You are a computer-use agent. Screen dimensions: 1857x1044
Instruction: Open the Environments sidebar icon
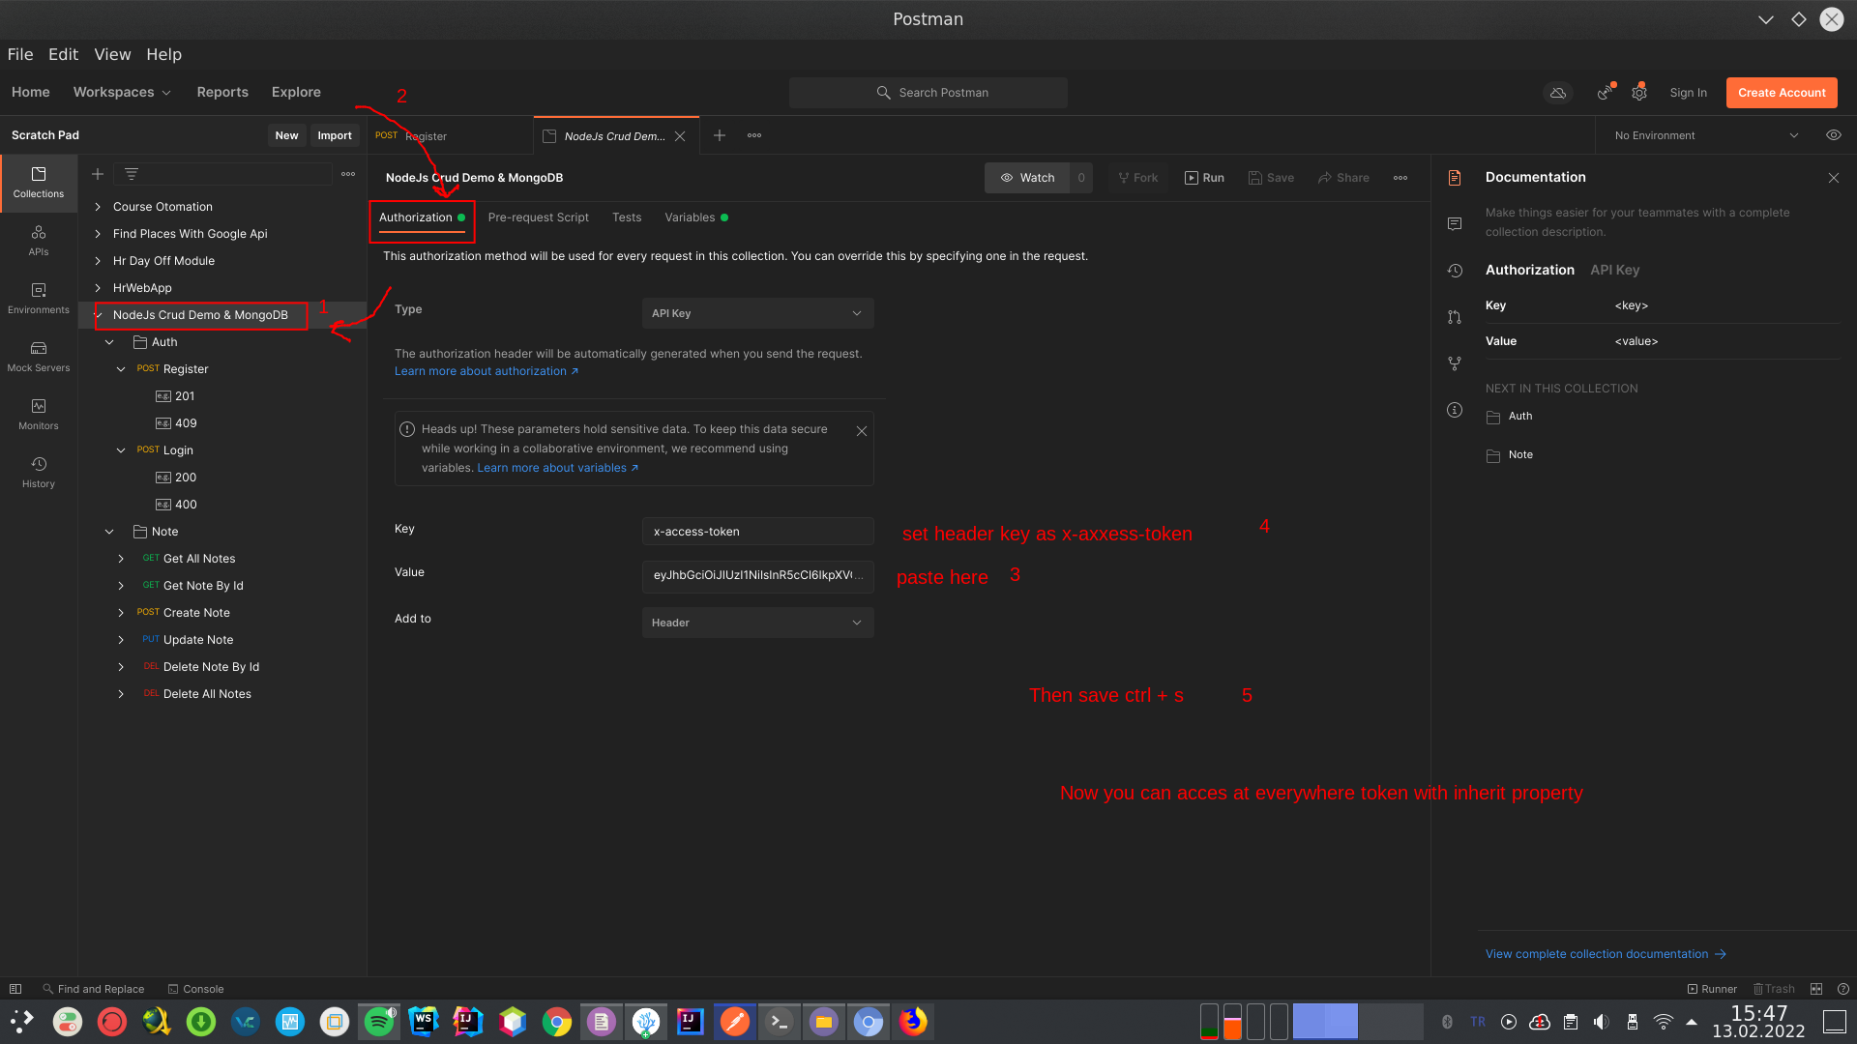[x=39, y=297]
